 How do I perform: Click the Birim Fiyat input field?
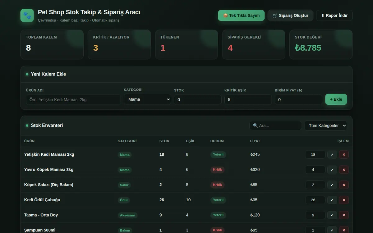(x=298, y=100)
